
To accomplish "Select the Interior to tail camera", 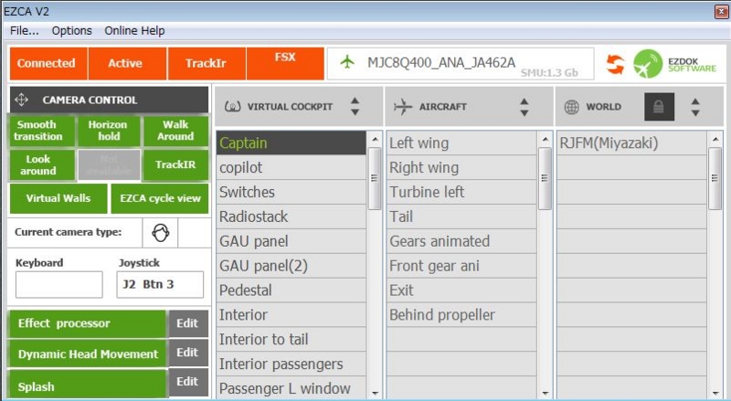I will coord(291,340).
